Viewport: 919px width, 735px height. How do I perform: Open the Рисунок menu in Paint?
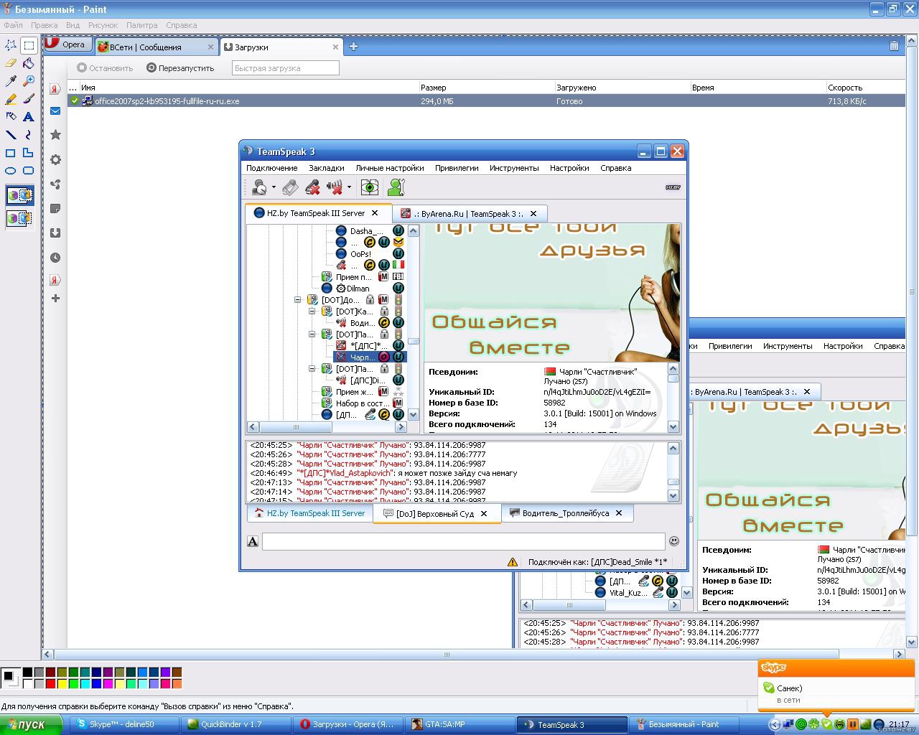[103, 25]
